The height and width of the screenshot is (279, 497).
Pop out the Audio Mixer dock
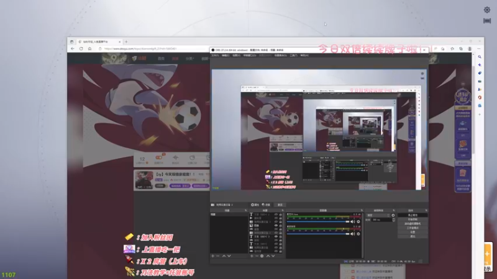point(362,210)
